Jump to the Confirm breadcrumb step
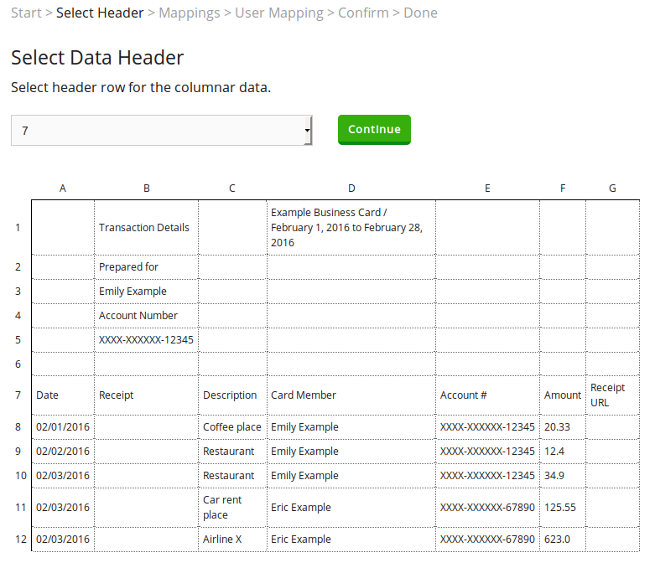Viewport: 655px width, 568px height. click(363, 13)
